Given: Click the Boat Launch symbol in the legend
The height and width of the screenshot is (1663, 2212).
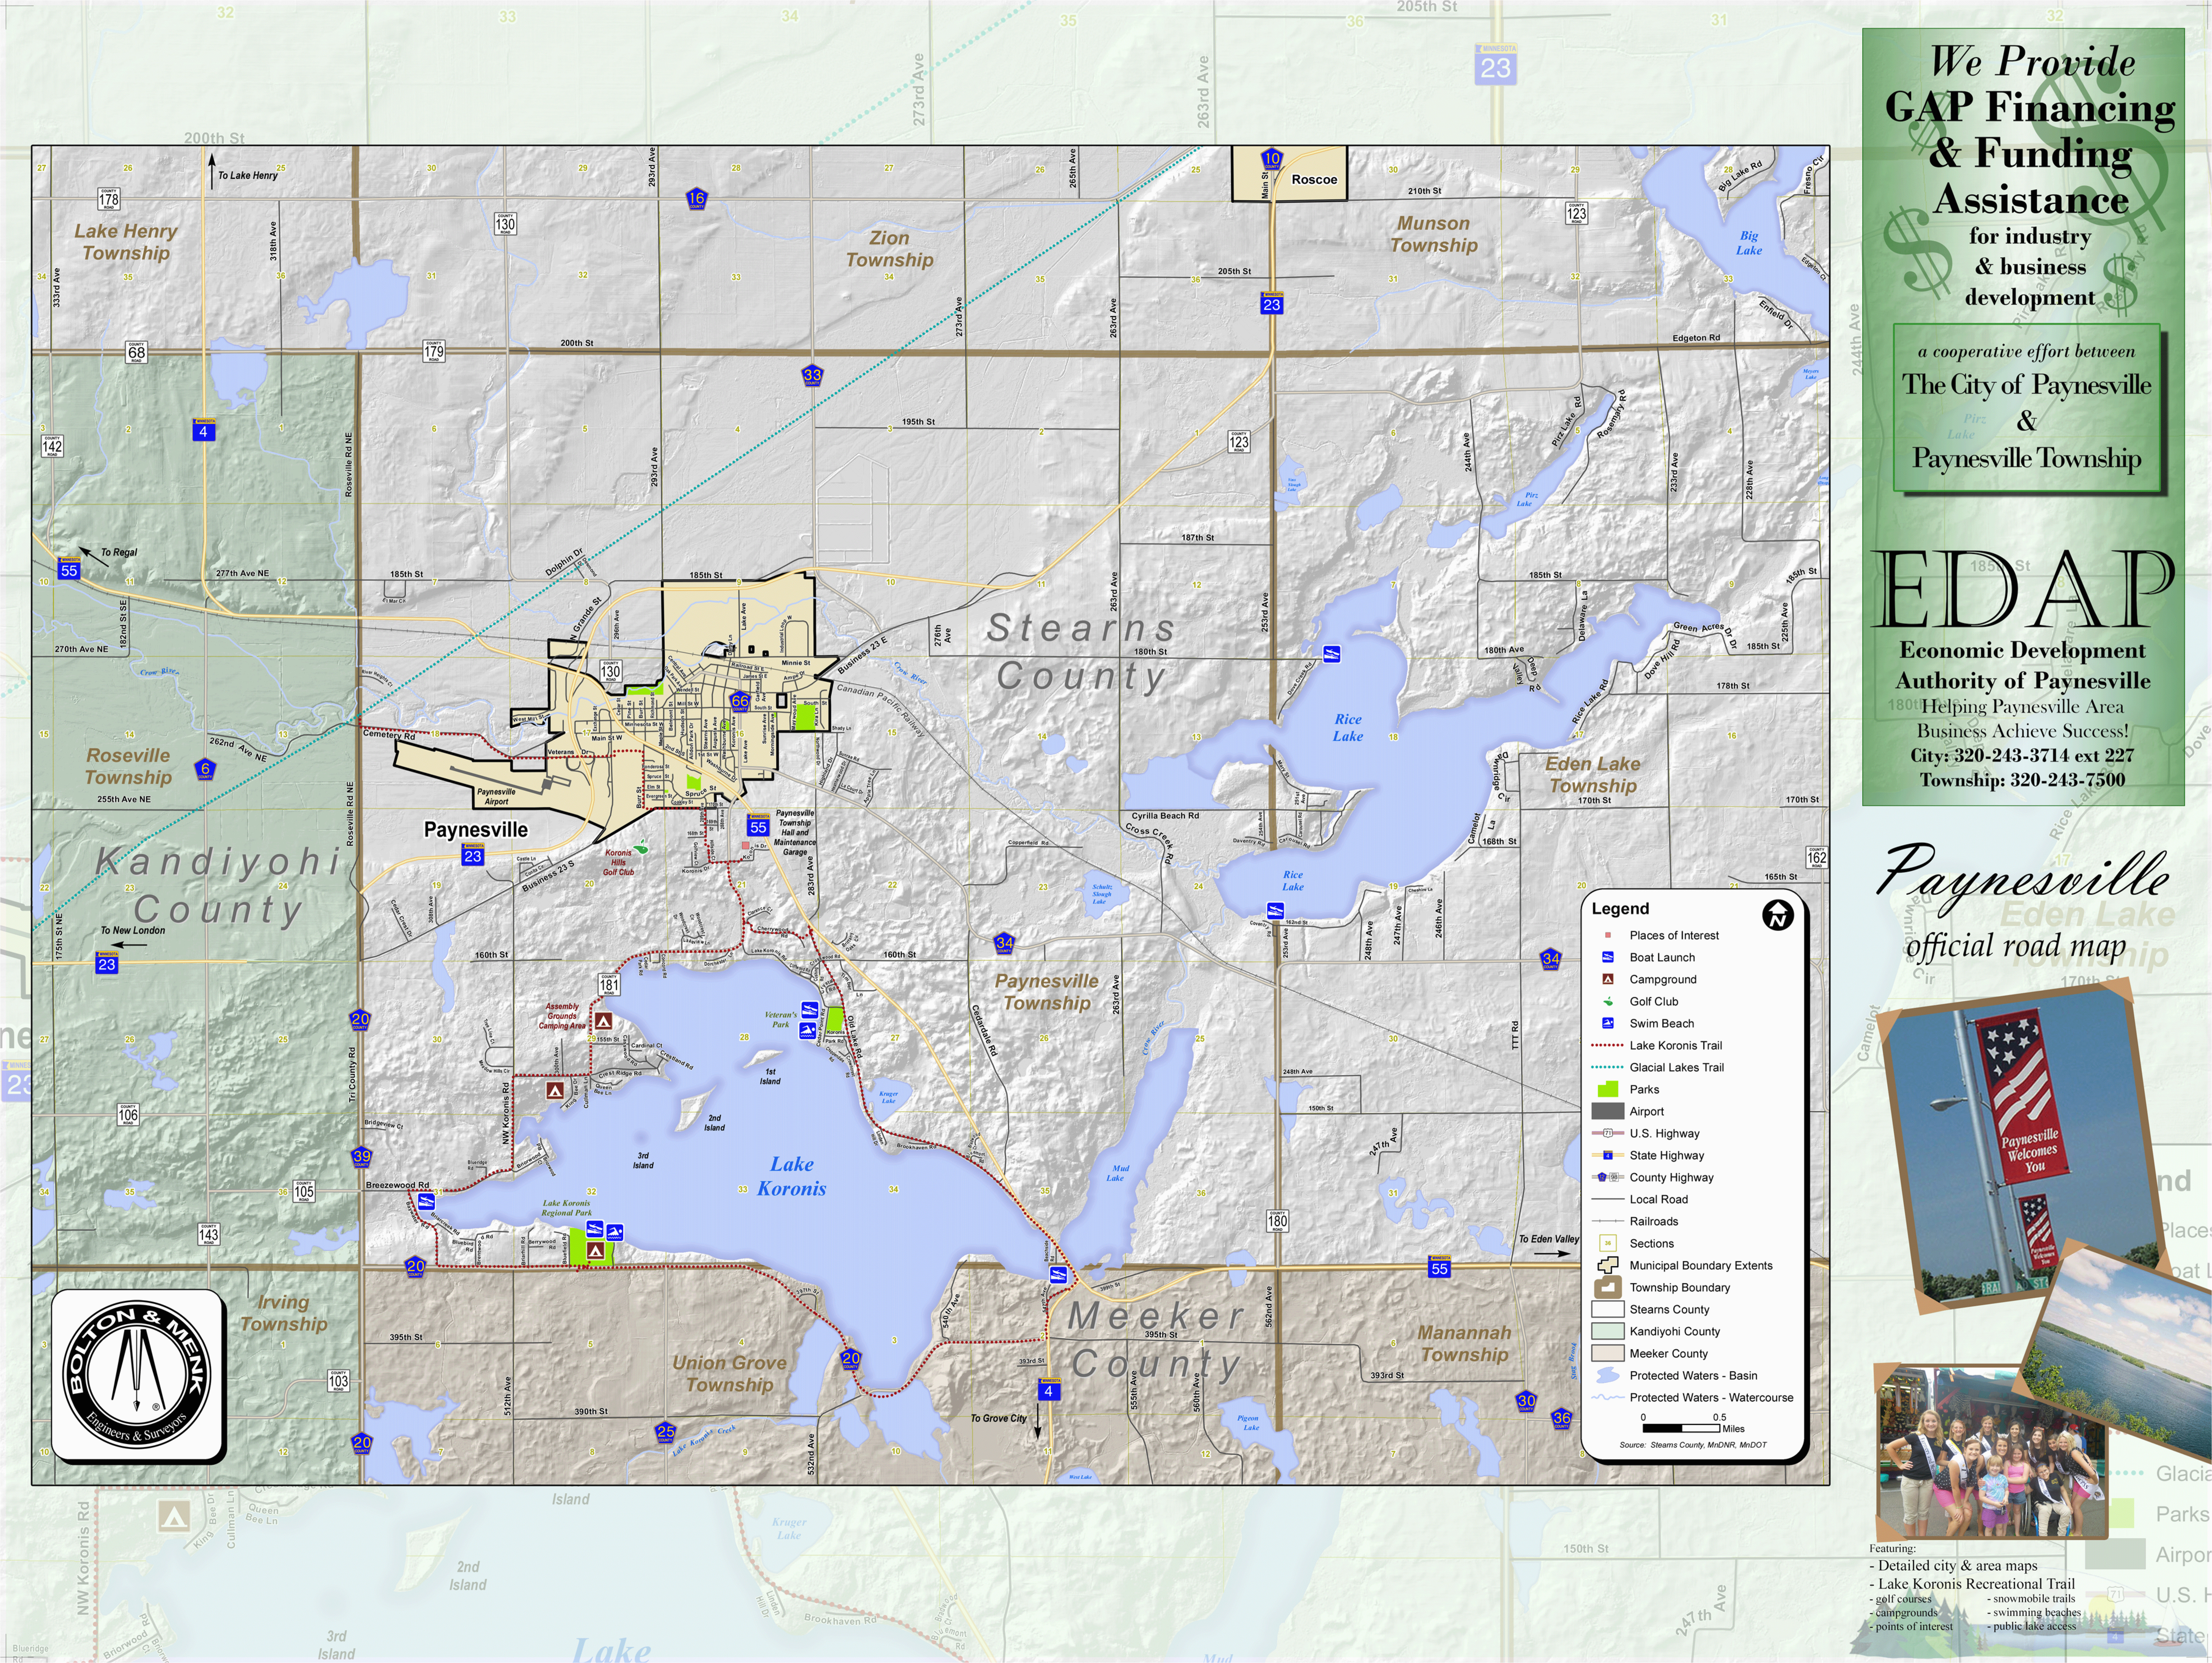Looking at the screenshot, I should coord(1608,957).
